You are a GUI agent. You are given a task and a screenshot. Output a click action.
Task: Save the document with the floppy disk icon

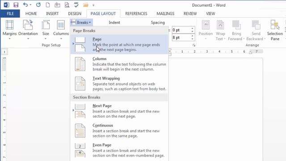pyautogui.click(x=16, y=5)
